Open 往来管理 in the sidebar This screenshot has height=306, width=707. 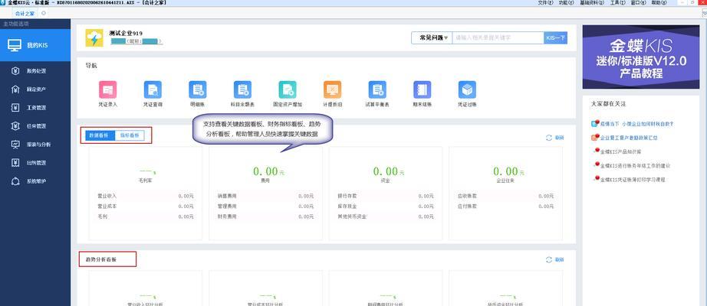pos(35,126)
